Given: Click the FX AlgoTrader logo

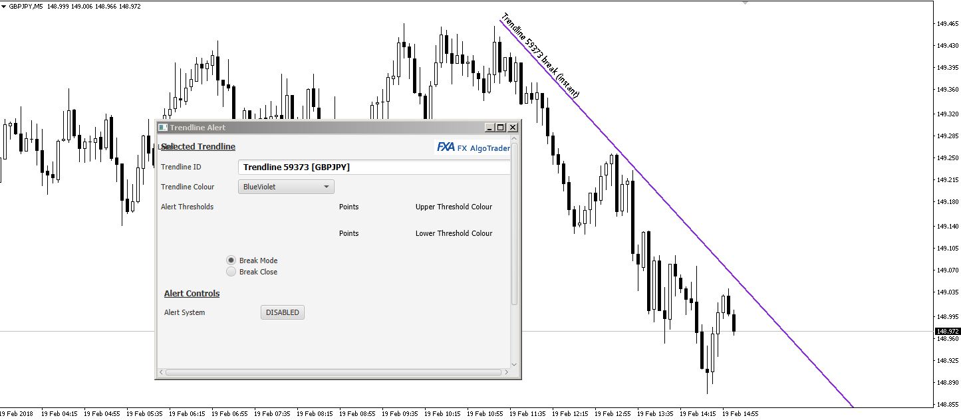Looking at the screenshot, I should 473,148.
